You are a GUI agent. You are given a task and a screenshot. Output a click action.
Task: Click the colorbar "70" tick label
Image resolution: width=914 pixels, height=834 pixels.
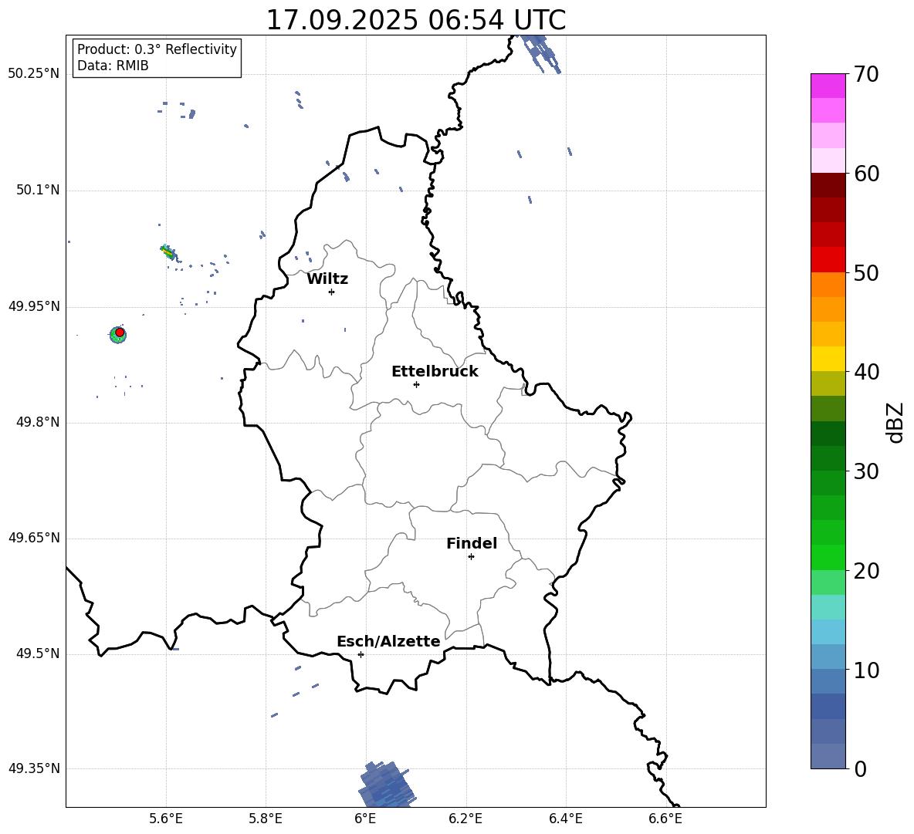point(866,75)
